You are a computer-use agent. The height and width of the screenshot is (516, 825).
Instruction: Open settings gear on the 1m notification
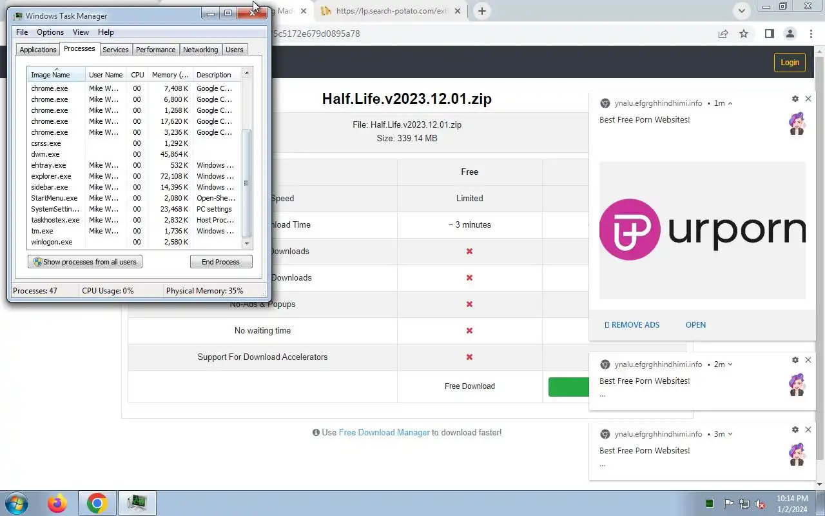[x=795, y=99]
